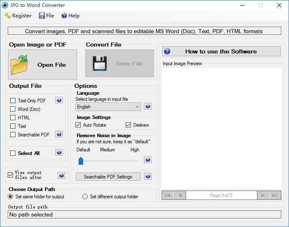The image size is (289, 227).
Task: Minimize the converter window
Action: (x=242, y=5)
